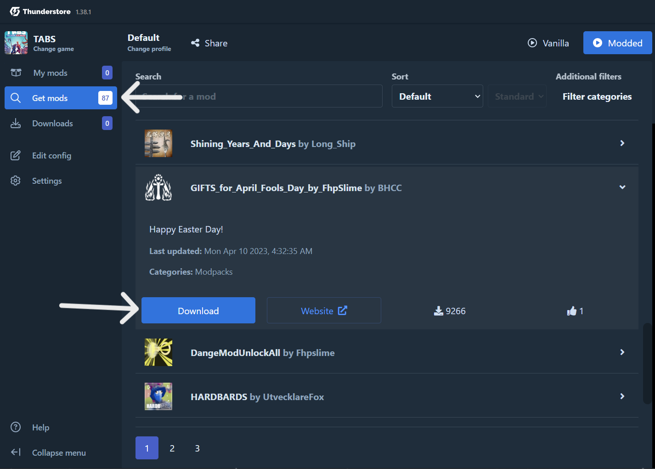Open the My mods section

coord(61,73)
